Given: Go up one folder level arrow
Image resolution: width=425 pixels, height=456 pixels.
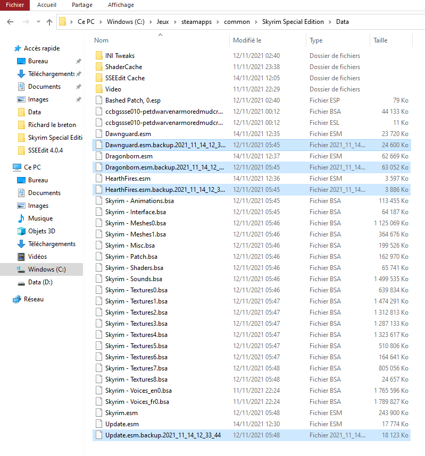Looking at the screenshot, I should [x=49, y=22].
